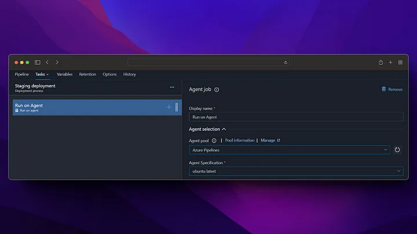Click the Run on agent job icon

[17, 110]
